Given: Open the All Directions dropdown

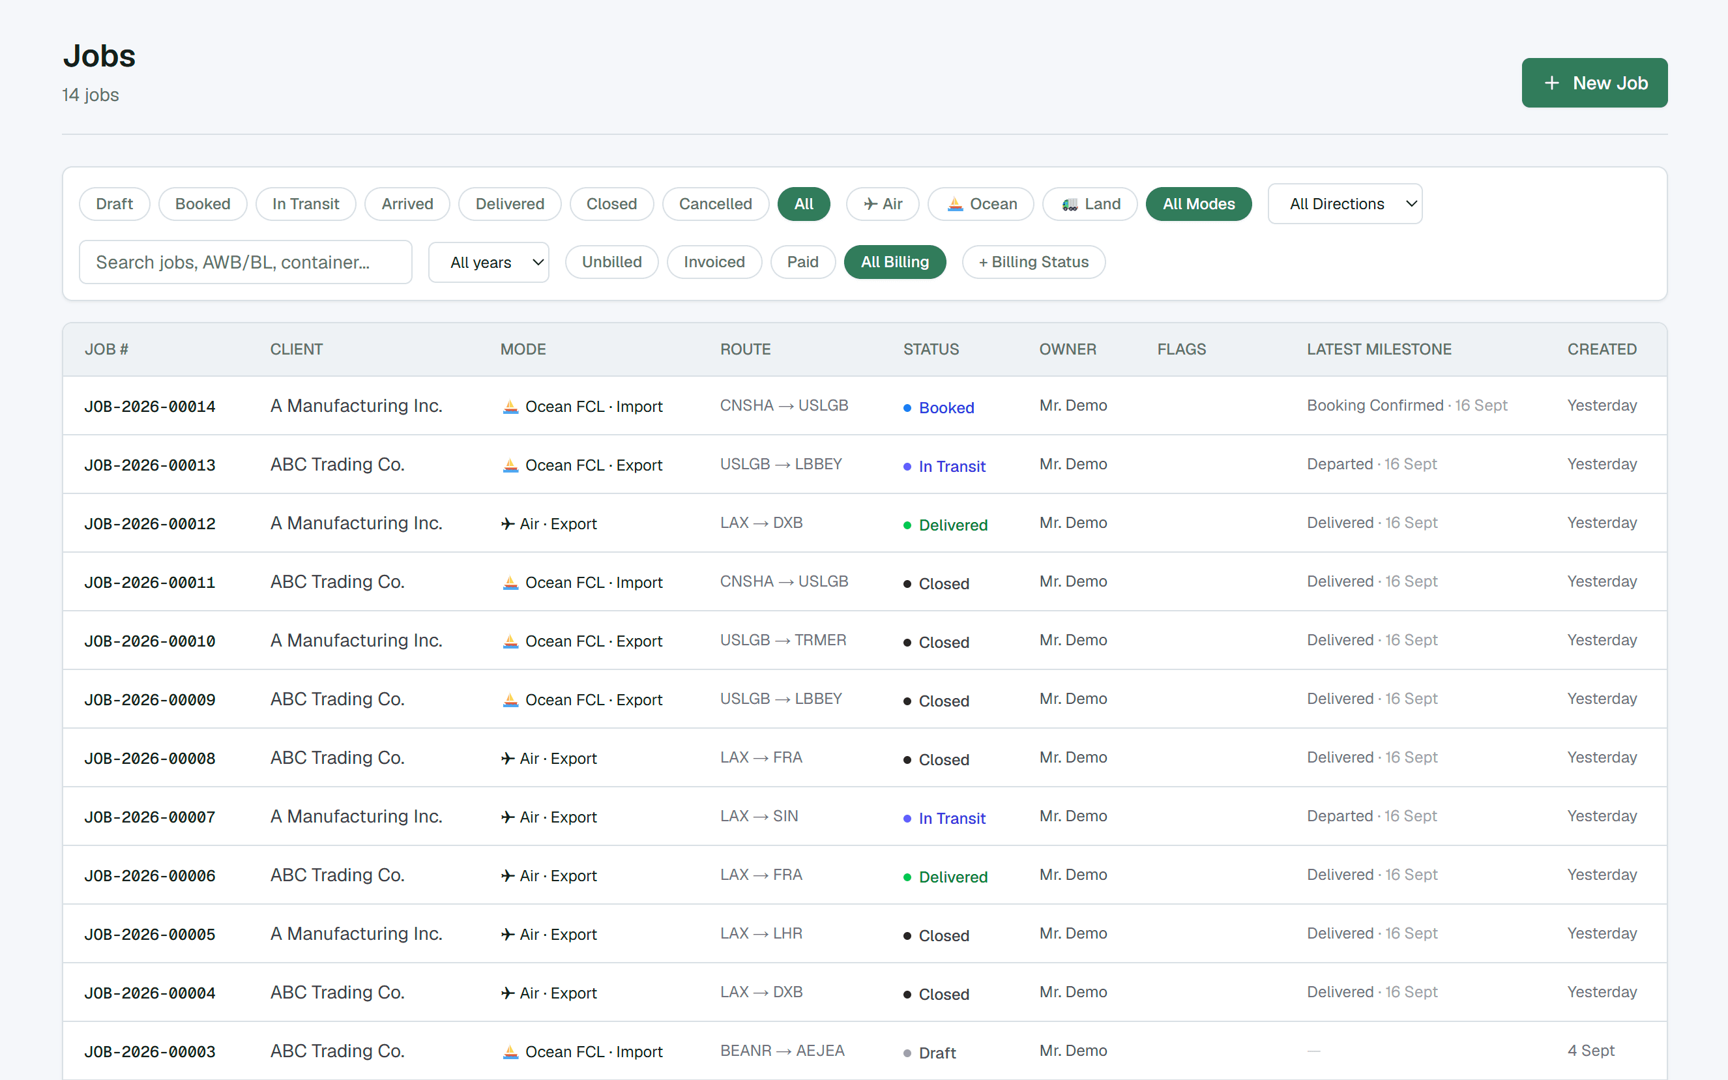Looking at the screenshot, I should point(1345,204).
